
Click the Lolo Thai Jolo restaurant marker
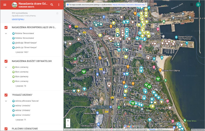pyautogui.click(x=135, y=13)
